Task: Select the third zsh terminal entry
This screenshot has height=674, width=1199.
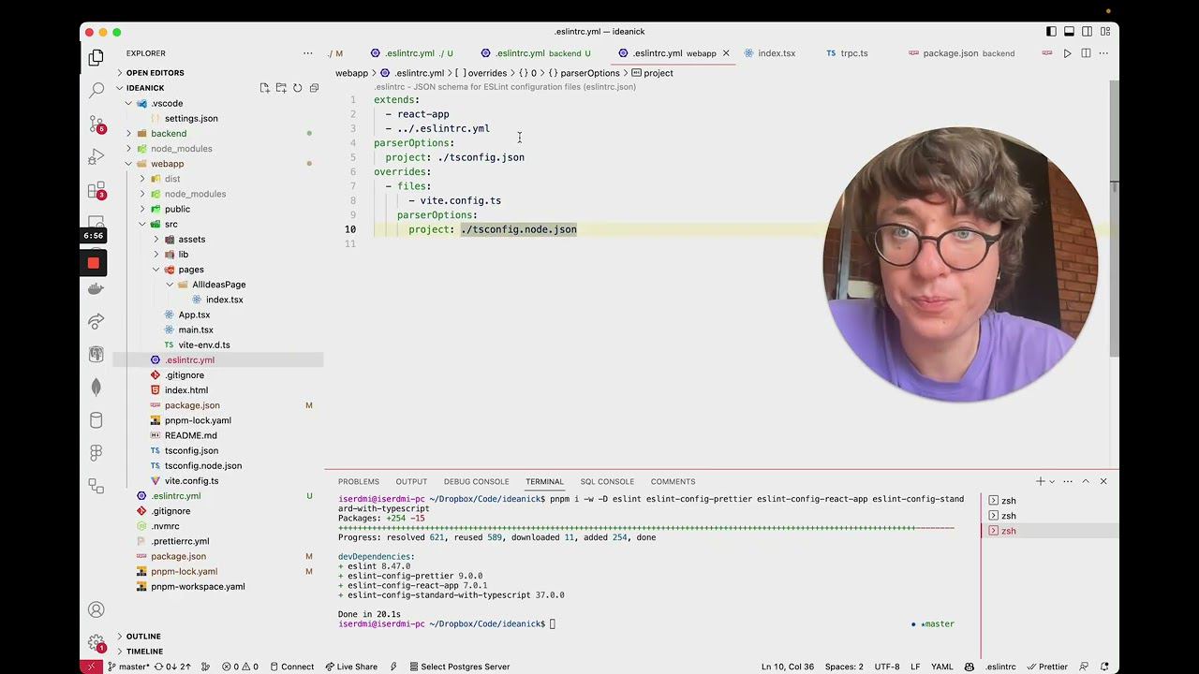Action: pos(1049,531)
